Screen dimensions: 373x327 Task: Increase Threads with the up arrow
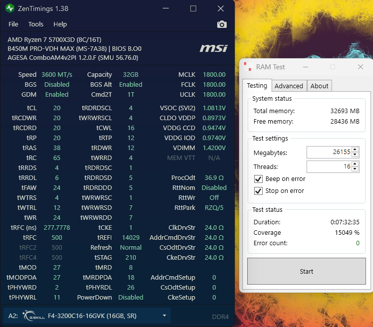click(x=355, y=164)
